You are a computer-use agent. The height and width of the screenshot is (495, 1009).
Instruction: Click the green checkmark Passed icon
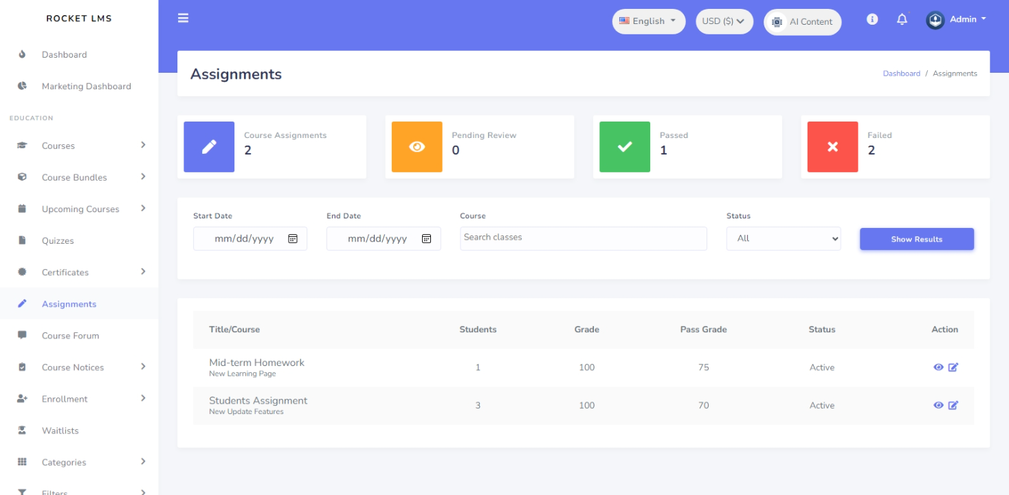tap(625, 147)
